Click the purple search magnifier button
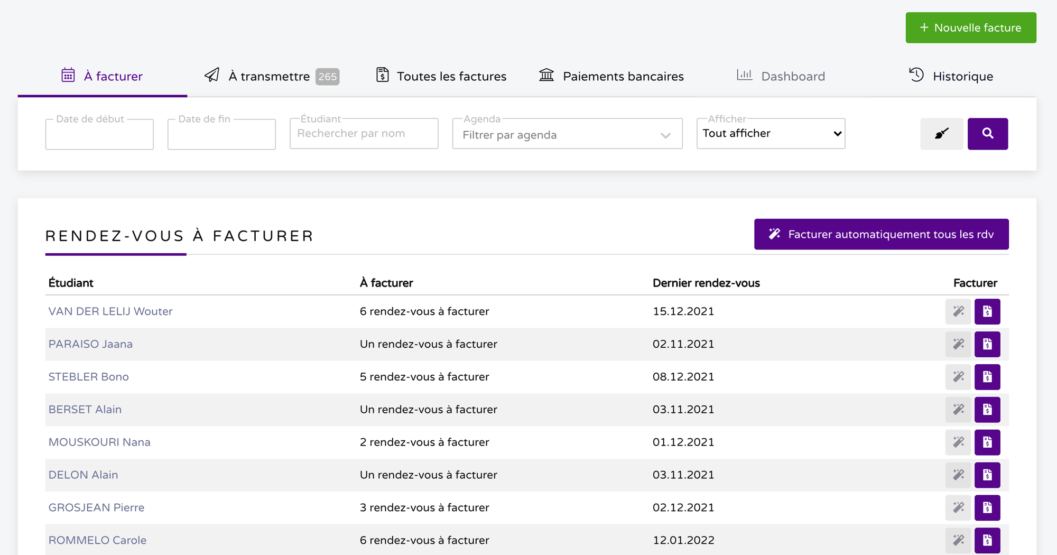Image resolution: width=1057 pixels, height=555 pixels. click(987, 134)
